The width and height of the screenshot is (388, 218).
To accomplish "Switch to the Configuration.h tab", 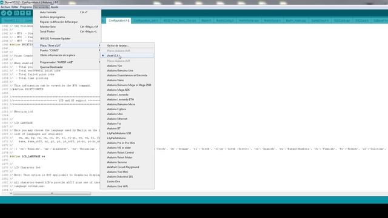I will click(x=119, y=21).
